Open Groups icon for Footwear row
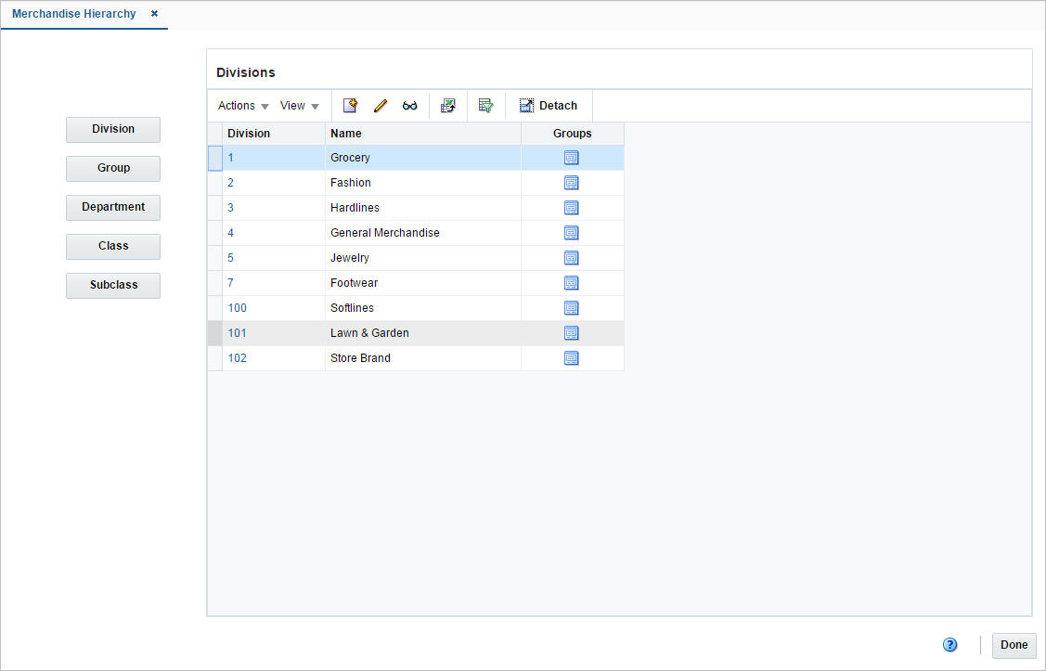Image resolution: width=1046 pixels, height=671 pixels. coord(572,283)
